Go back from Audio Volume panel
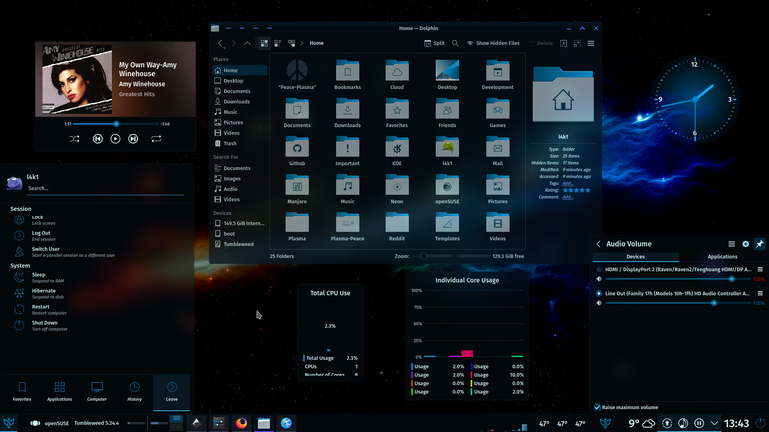 click(x=599, y=243)
